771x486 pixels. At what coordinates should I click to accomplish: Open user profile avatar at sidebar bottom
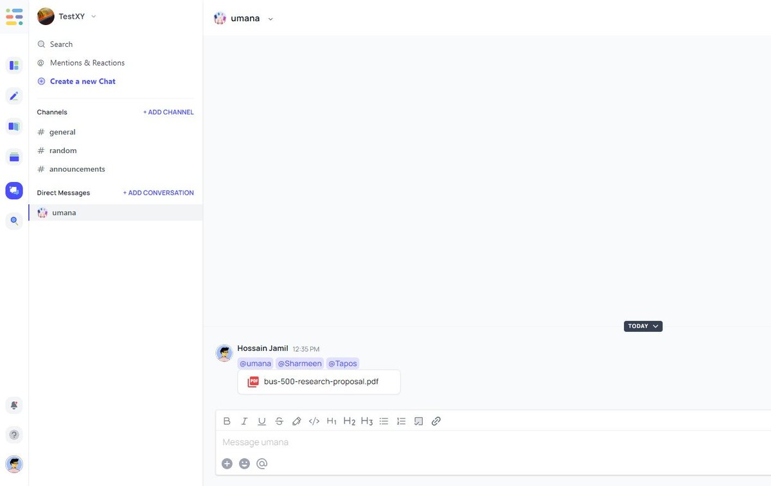(x=14, y=464)
